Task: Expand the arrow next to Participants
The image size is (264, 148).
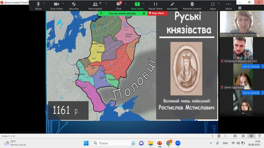Action: tap(106, 3)
